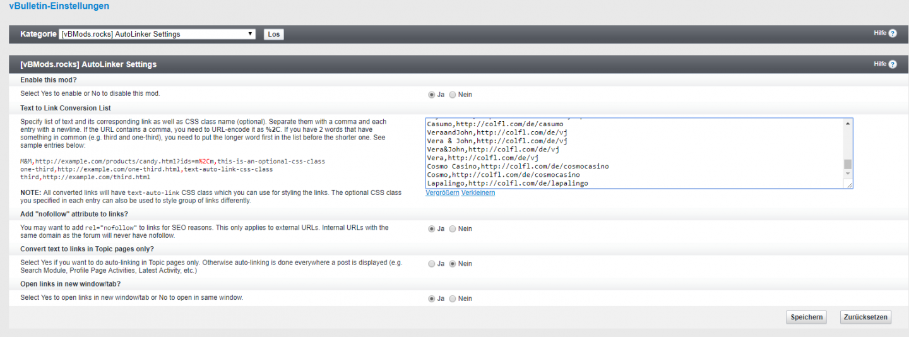Image resolution: width=909 pixels, height=337 pixels.
Task: Select Nein for Topic pages only
Action: pyautogui.click(x=453, y=264)
